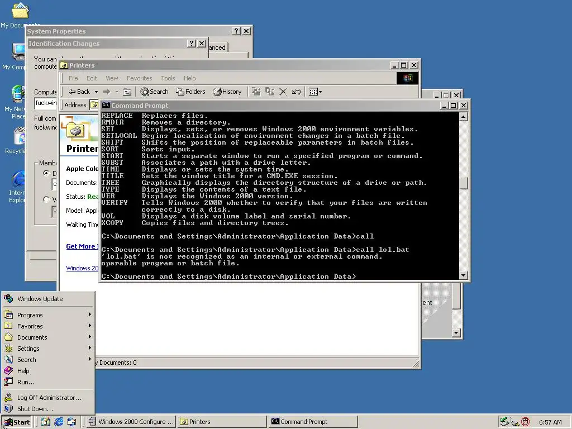This screenshot has height=429, width=572.
Task: Open the Help menu in Printers window
Action: [x=190, y=78]
